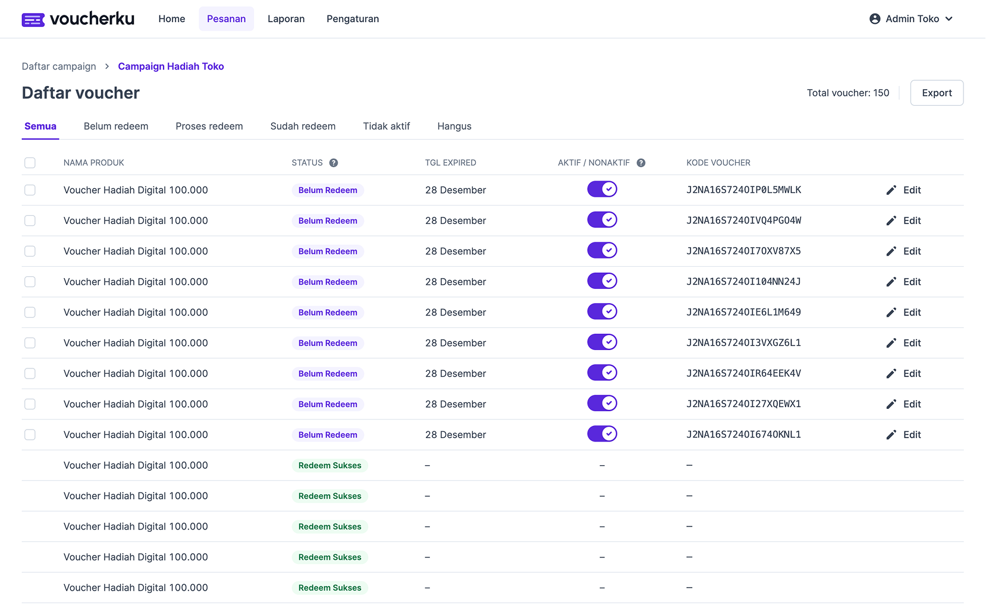This screenshot has width=986, height=615.
Task: Click the Admin Toko profile avatar icon
Action: coord(875,19)
